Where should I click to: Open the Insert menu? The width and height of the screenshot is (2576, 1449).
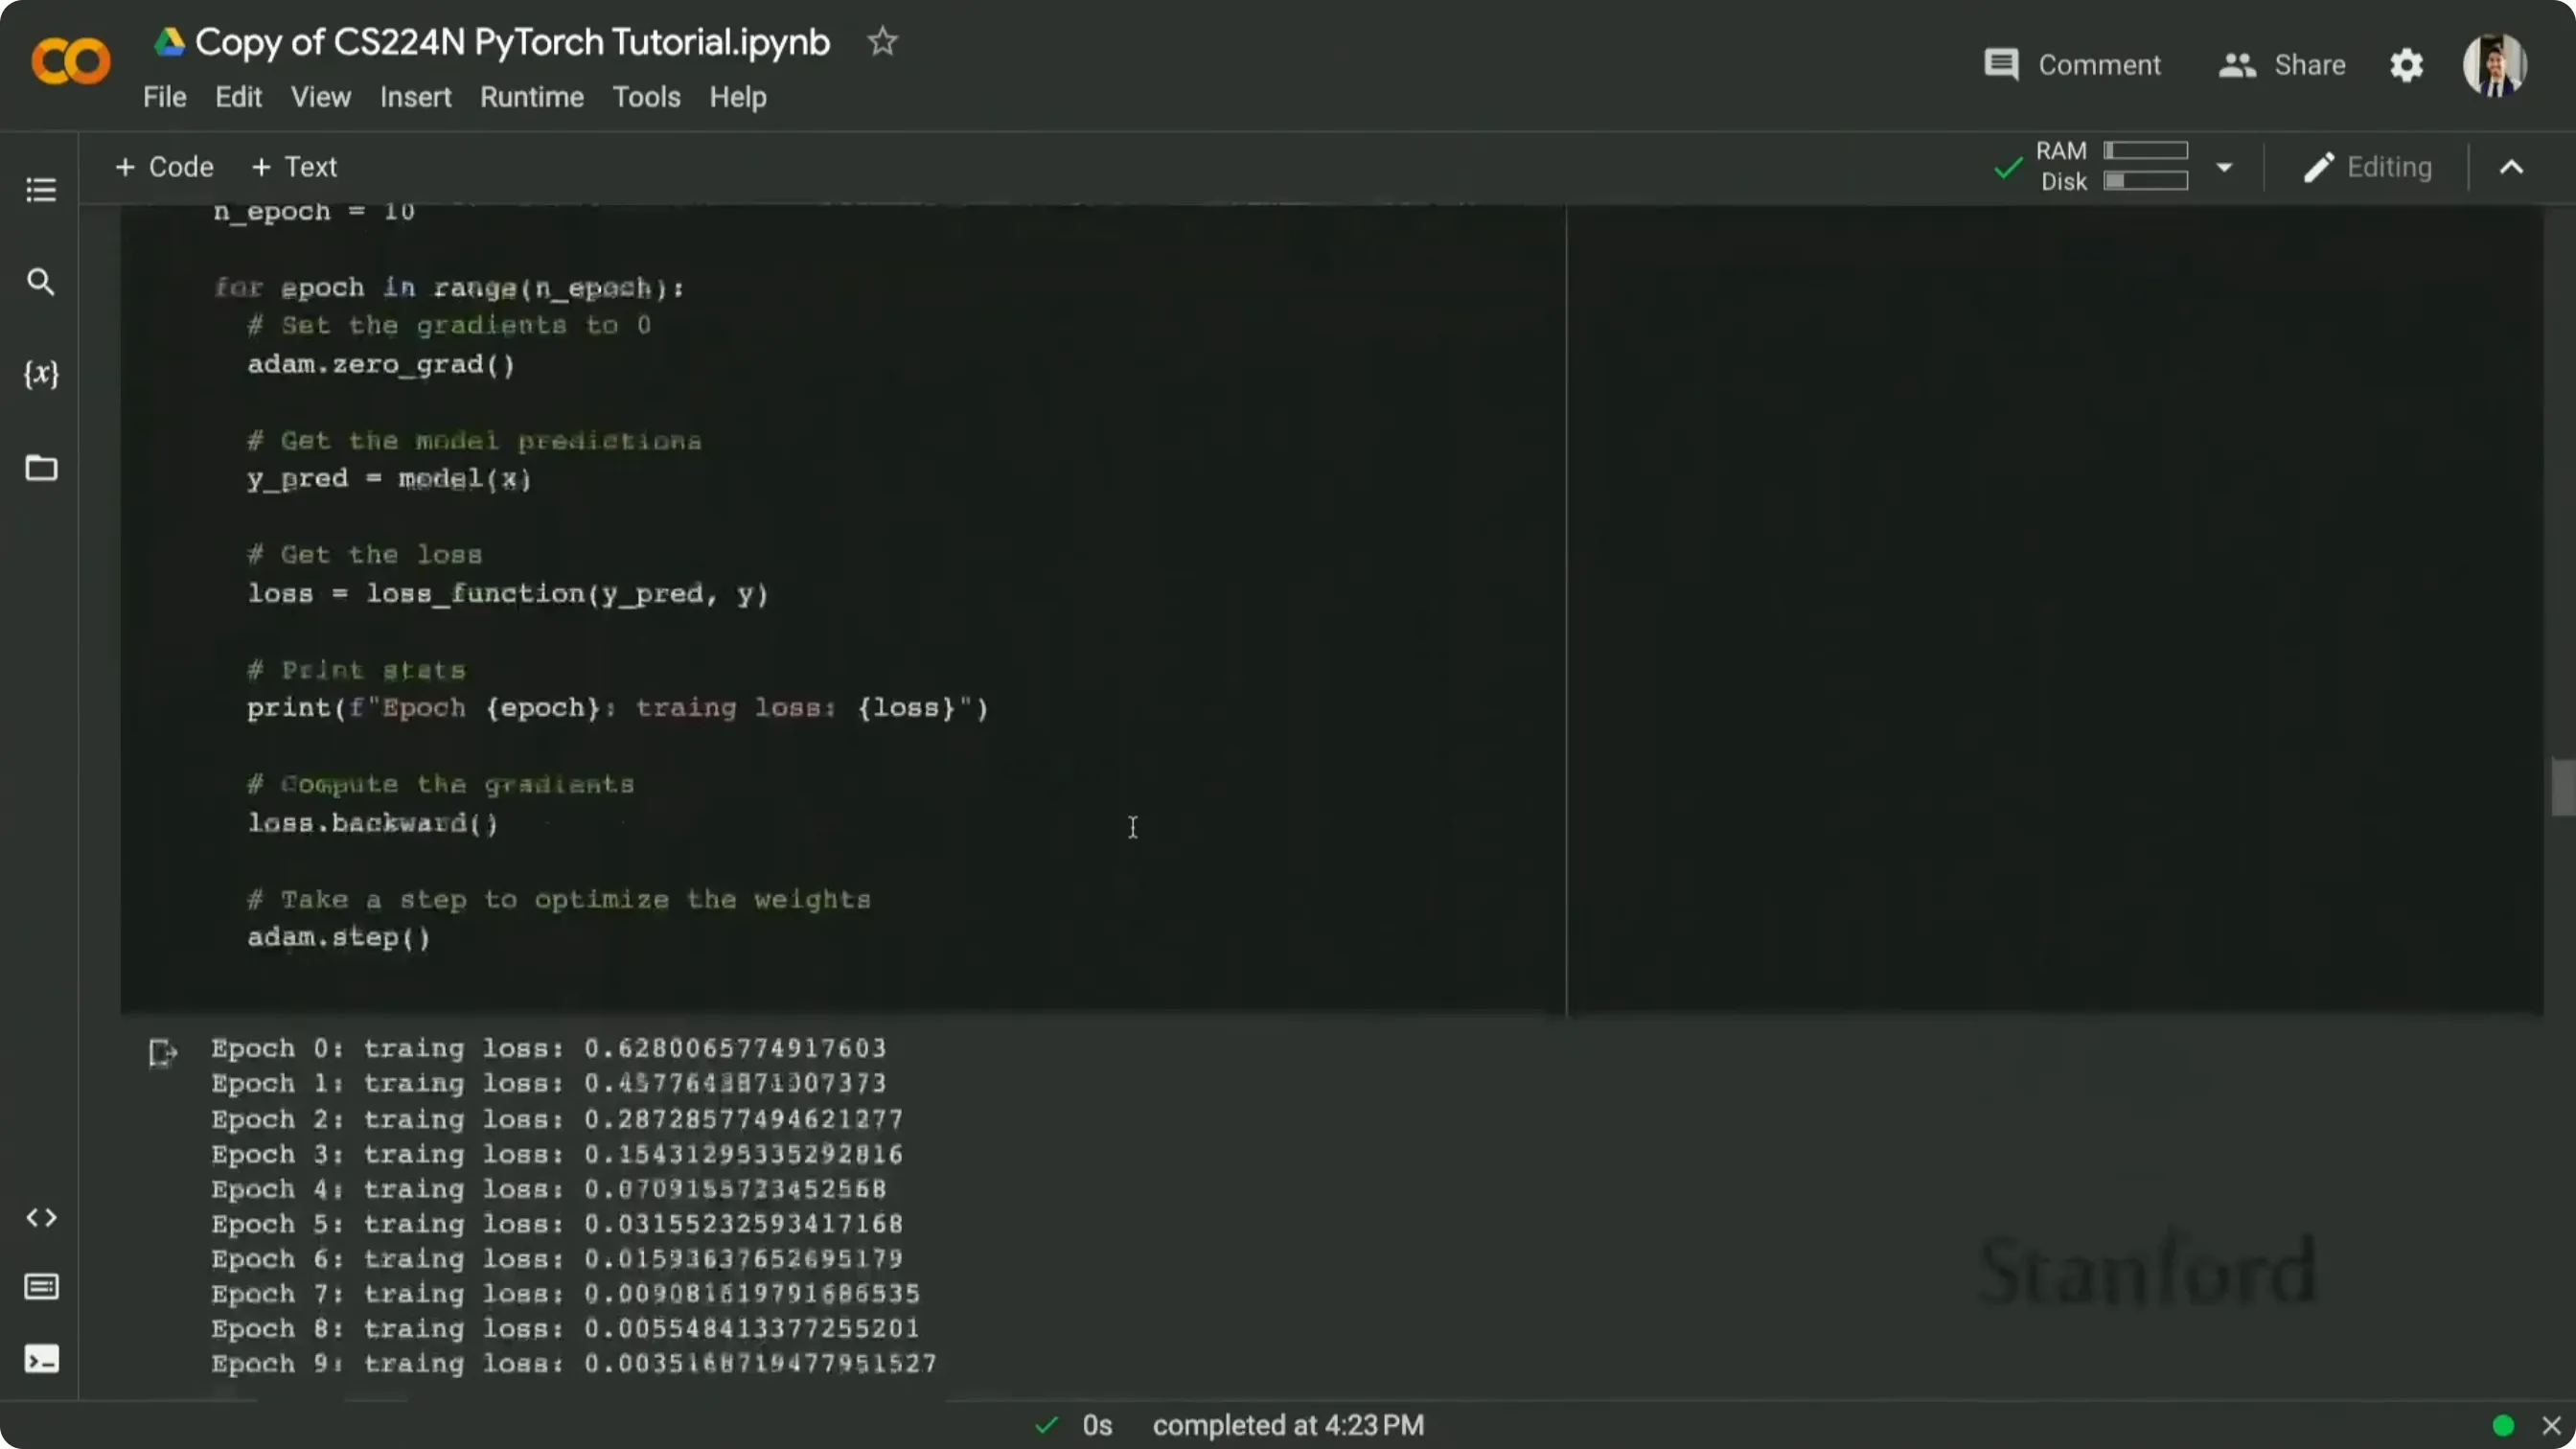pyautogui.click(x=415, y=97)
